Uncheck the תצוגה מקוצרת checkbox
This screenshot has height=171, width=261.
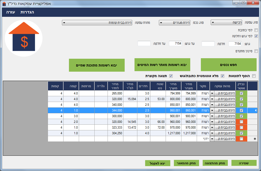[x=171, y=76]
